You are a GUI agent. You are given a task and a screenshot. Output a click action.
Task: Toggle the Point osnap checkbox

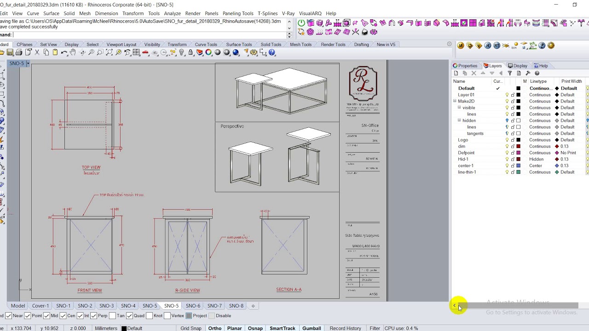tap(28, 316)
